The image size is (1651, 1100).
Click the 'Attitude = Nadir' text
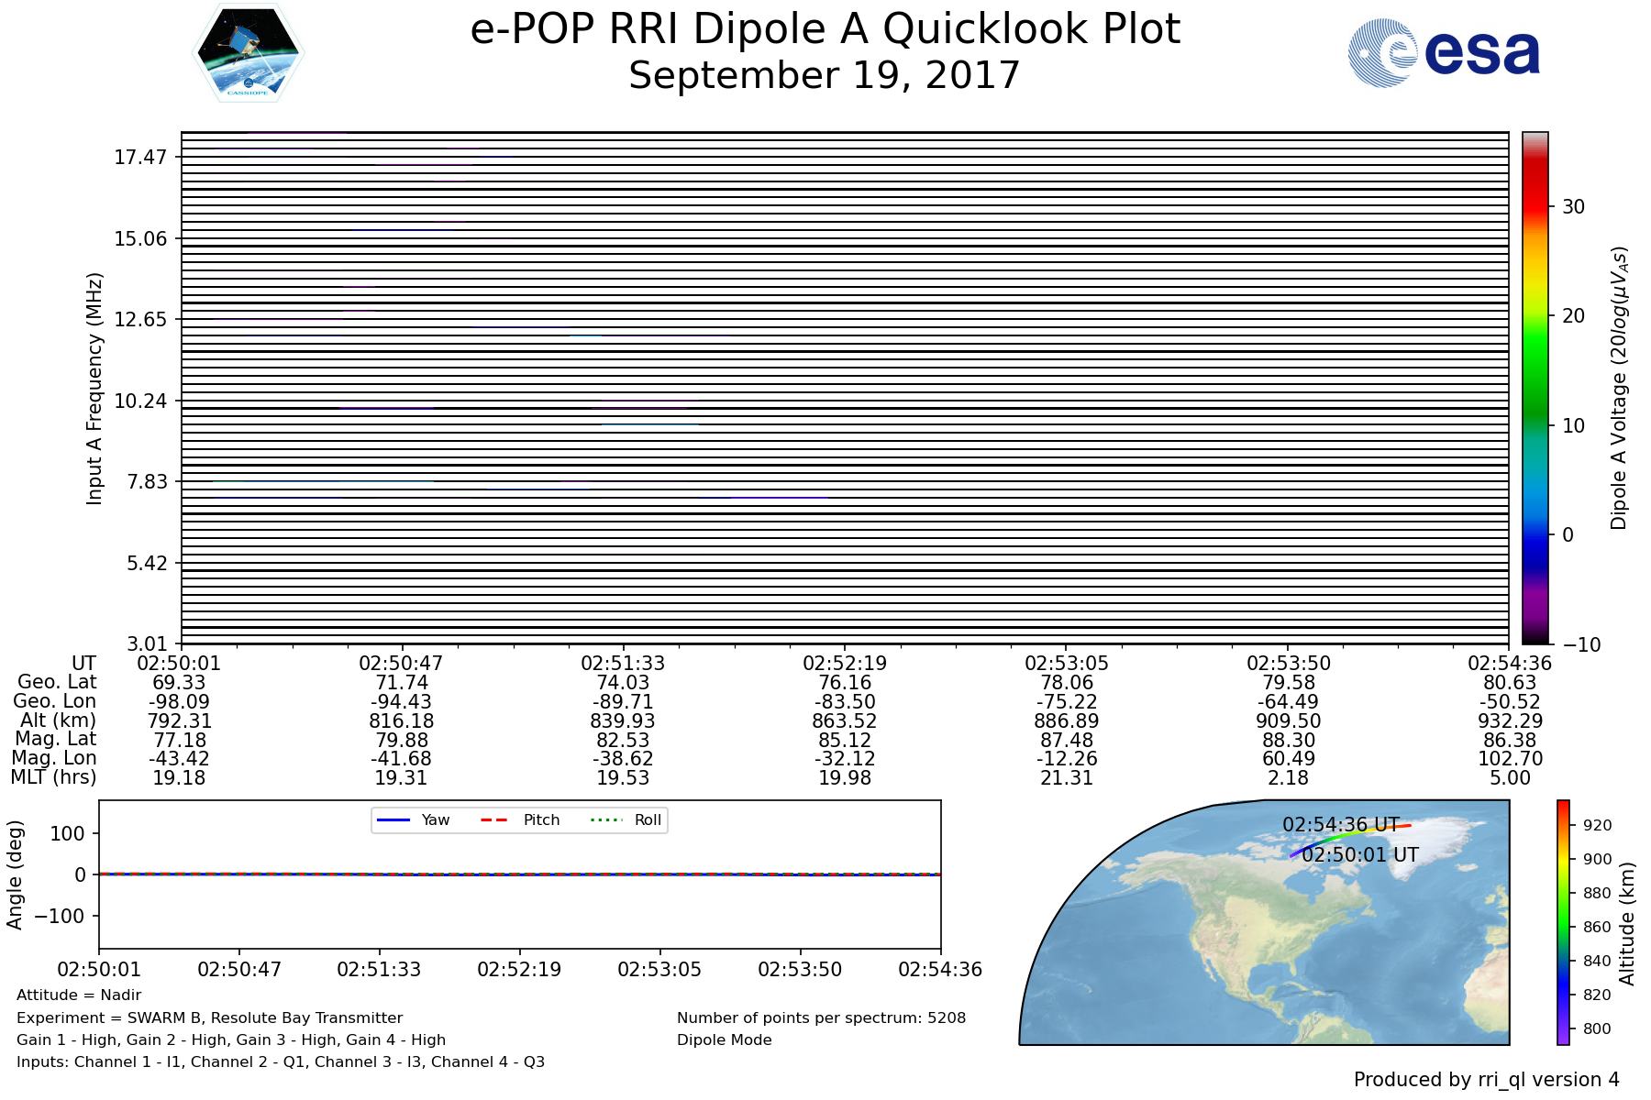tap(79, 995)
